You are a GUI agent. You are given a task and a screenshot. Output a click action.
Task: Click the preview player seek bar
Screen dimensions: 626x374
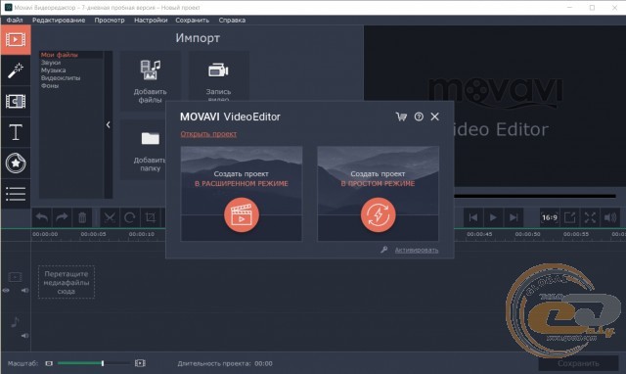535,196
